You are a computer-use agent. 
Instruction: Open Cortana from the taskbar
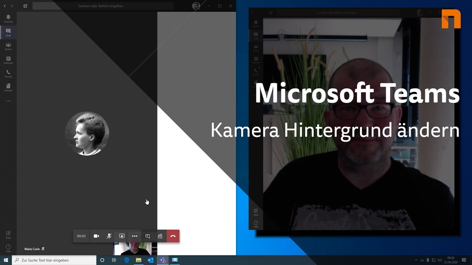pyautogui.click(x=102, y=260)
